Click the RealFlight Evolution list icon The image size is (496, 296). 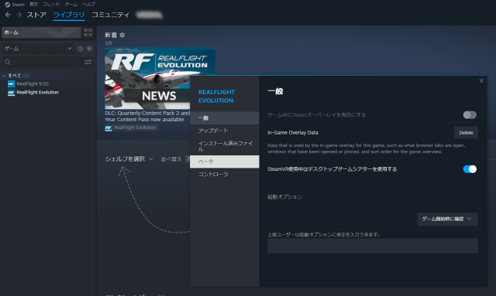click(11, 93)
